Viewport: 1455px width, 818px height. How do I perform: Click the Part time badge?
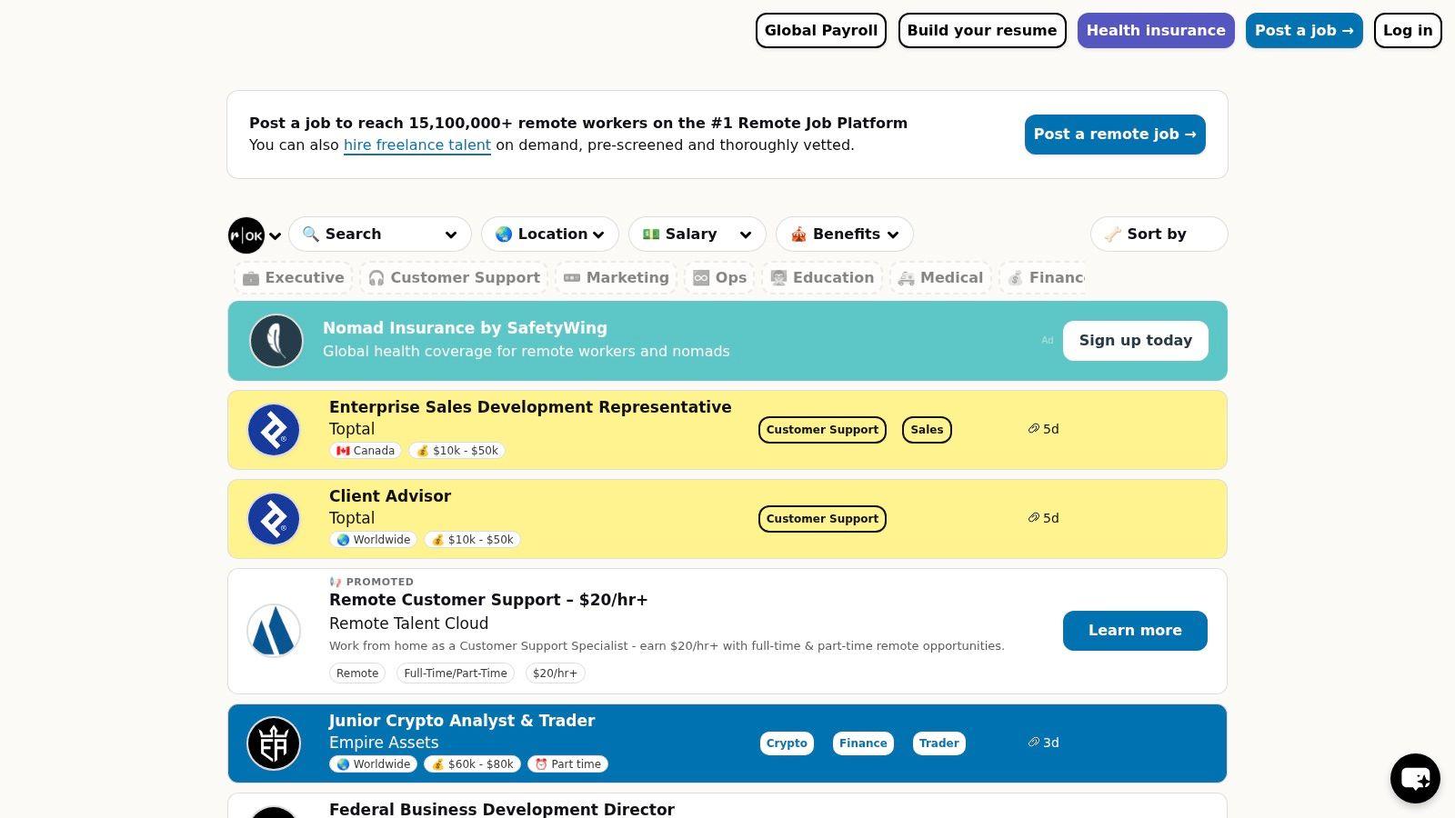(x=567, y=764)
